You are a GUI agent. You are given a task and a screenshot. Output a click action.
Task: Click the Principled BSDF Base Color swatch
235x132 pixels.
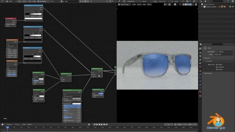click(x=77, y=99)
